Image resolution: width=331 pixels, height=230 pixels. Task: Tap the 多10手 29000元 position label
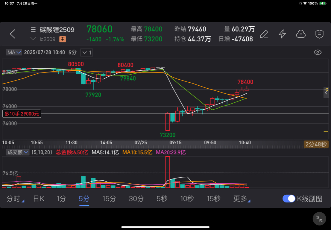(22, 114)
